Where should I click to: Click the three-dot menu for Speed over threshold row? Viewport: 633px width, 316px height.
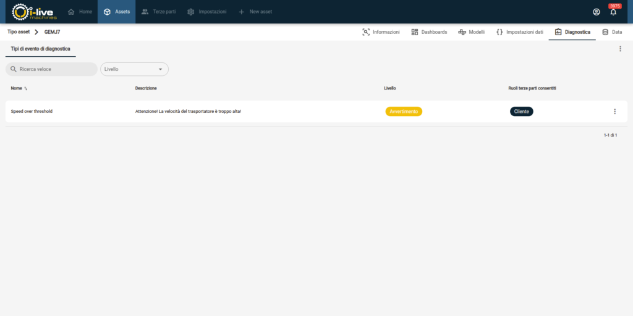[x=614, y=112]
